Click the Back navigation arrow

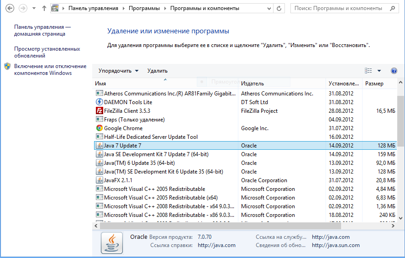click(x=10, y=8)
